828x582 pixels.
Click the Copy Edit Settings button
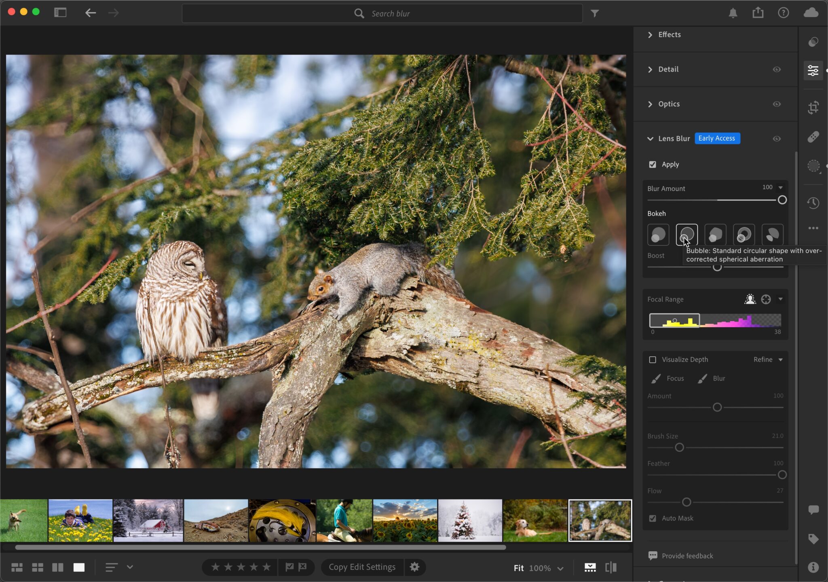click(x=361, y=567)
